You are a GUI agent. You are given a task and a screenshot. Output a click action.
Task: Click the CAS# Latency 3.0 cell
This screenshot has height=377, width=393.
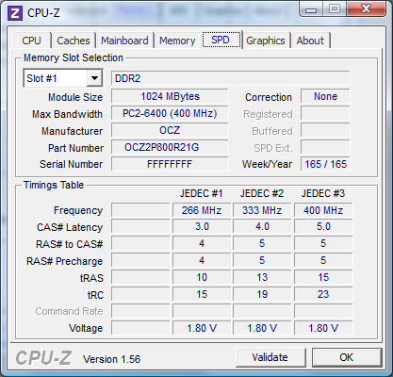point(202,226)
